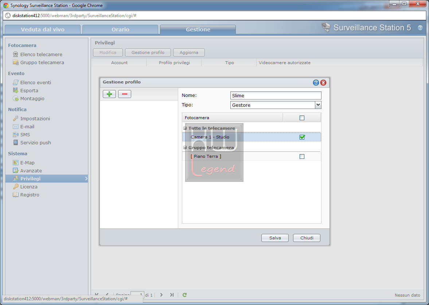
Task: Open Surveillance Station help question mark
Action: [x=420, y=28]
